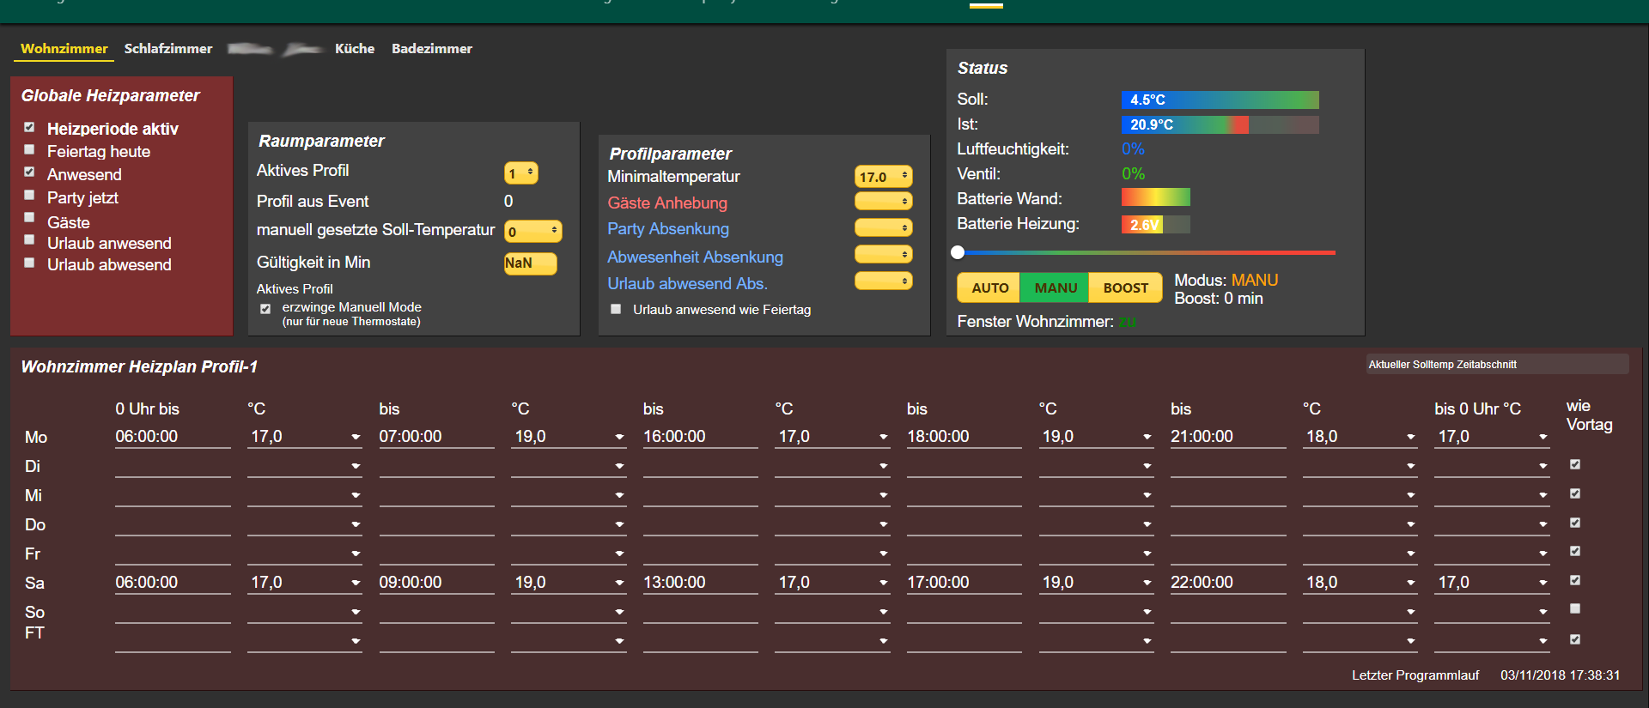Click the Soll 4.5°C temperature bar
This screenshot has width=1649, height=708.
[x=1220, y=100]
